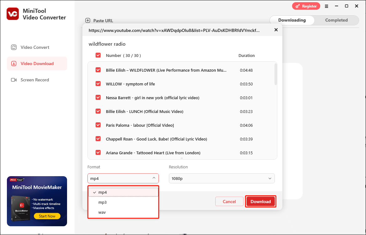
Task: Click the MiniTool Video Converter logo icon
Action: pos(13,14)
